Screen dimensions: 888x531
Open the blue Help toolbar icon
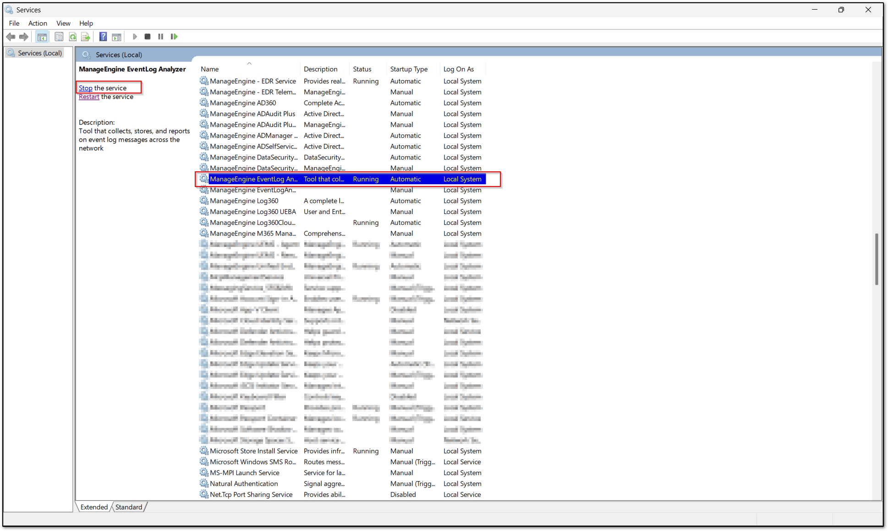coord(103,37)
